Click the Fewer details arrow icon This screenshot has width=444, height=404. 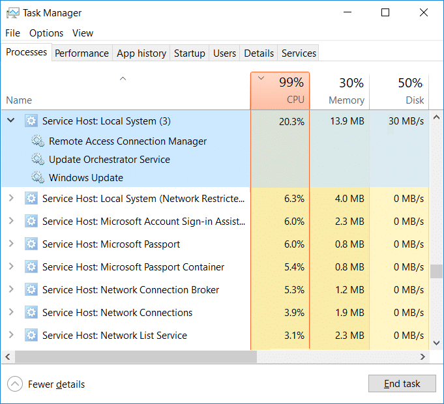pos(15,384)
